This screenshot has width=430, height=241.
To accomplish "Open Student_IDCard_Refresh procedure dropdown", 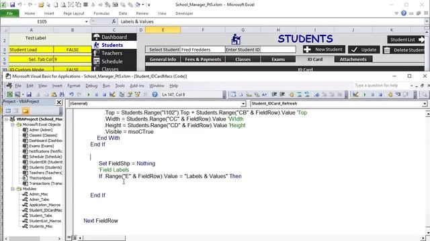I will [x=425, y=104].
